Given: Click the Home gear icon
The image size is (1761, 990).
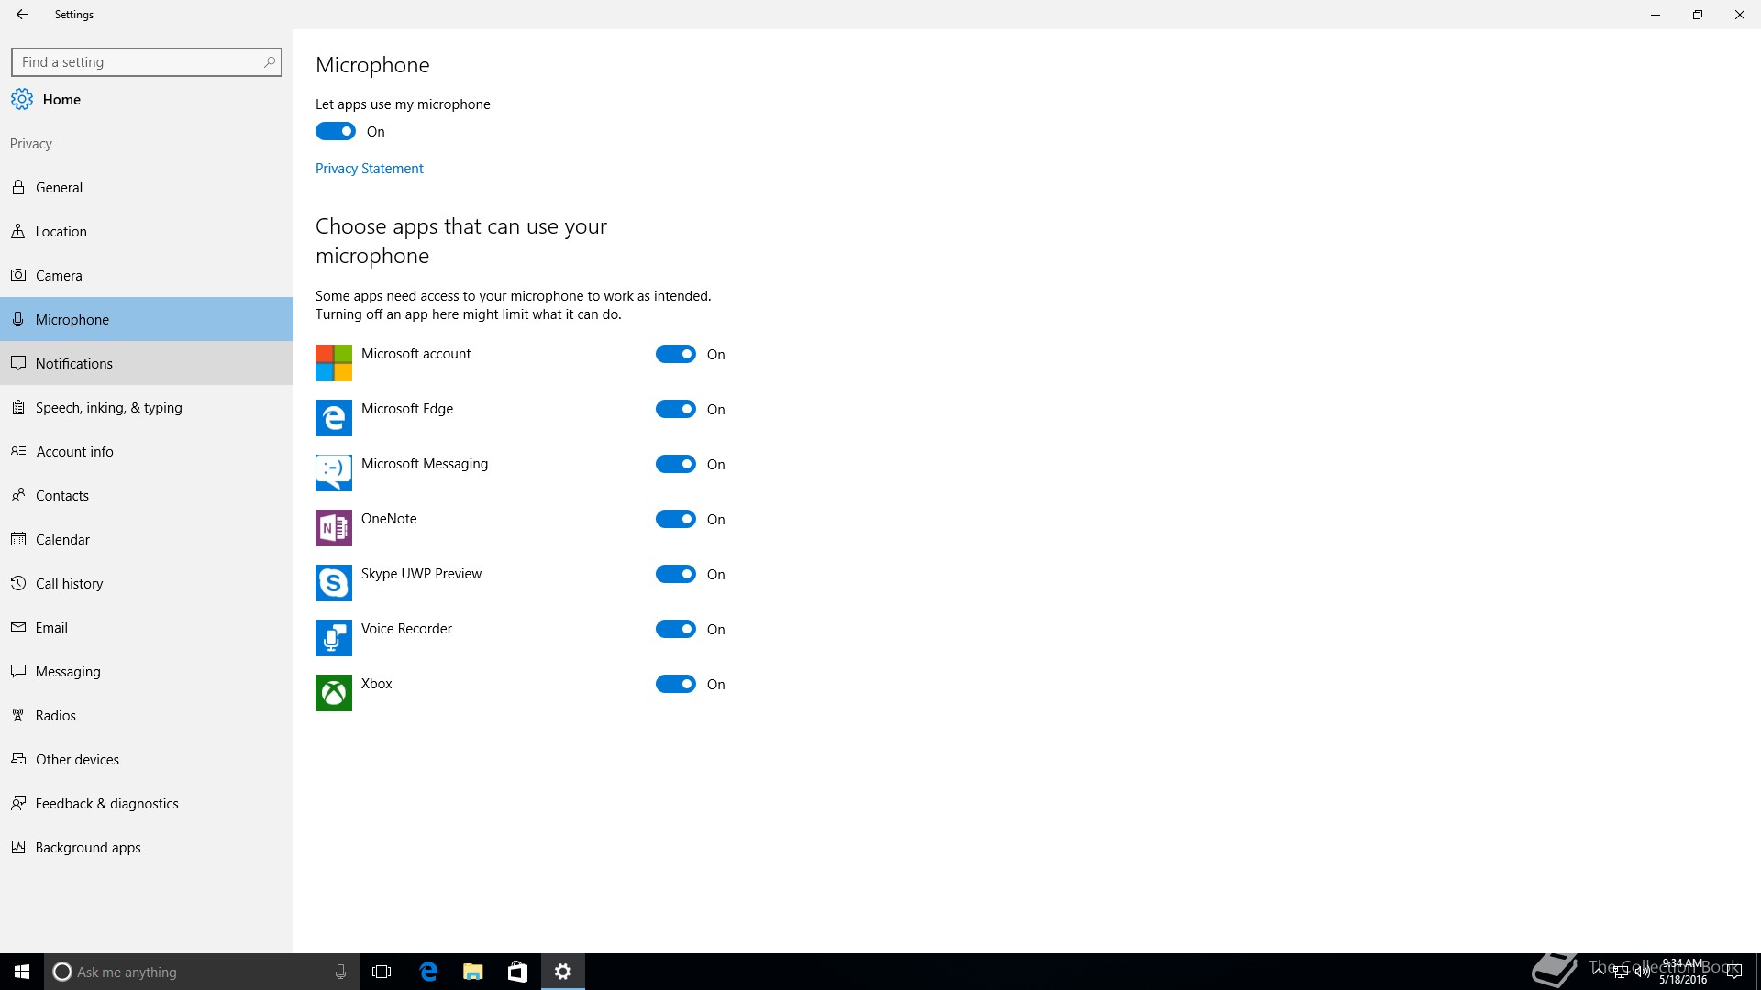Looking at the screenshot, I should pos(22,99).
